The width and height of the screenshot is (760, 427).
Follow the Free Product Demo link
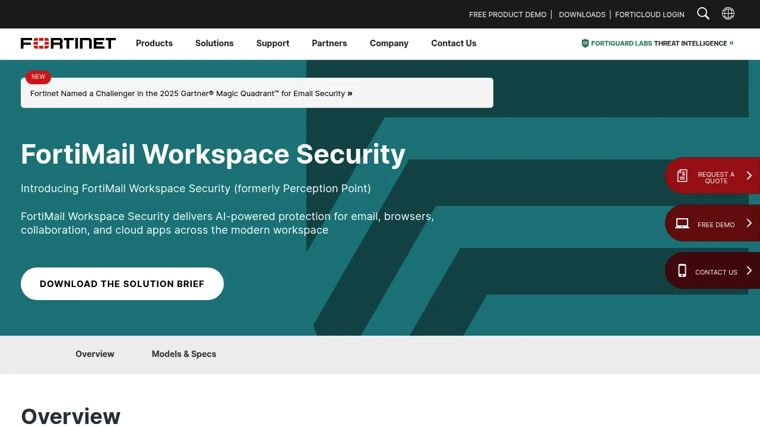(x=508, y=14)
